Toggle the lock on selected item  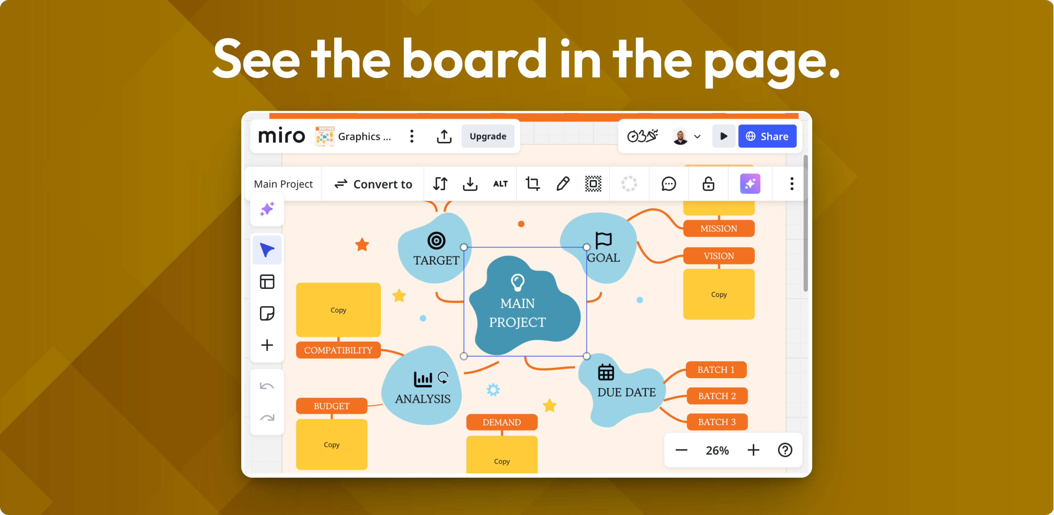[708, 184]
